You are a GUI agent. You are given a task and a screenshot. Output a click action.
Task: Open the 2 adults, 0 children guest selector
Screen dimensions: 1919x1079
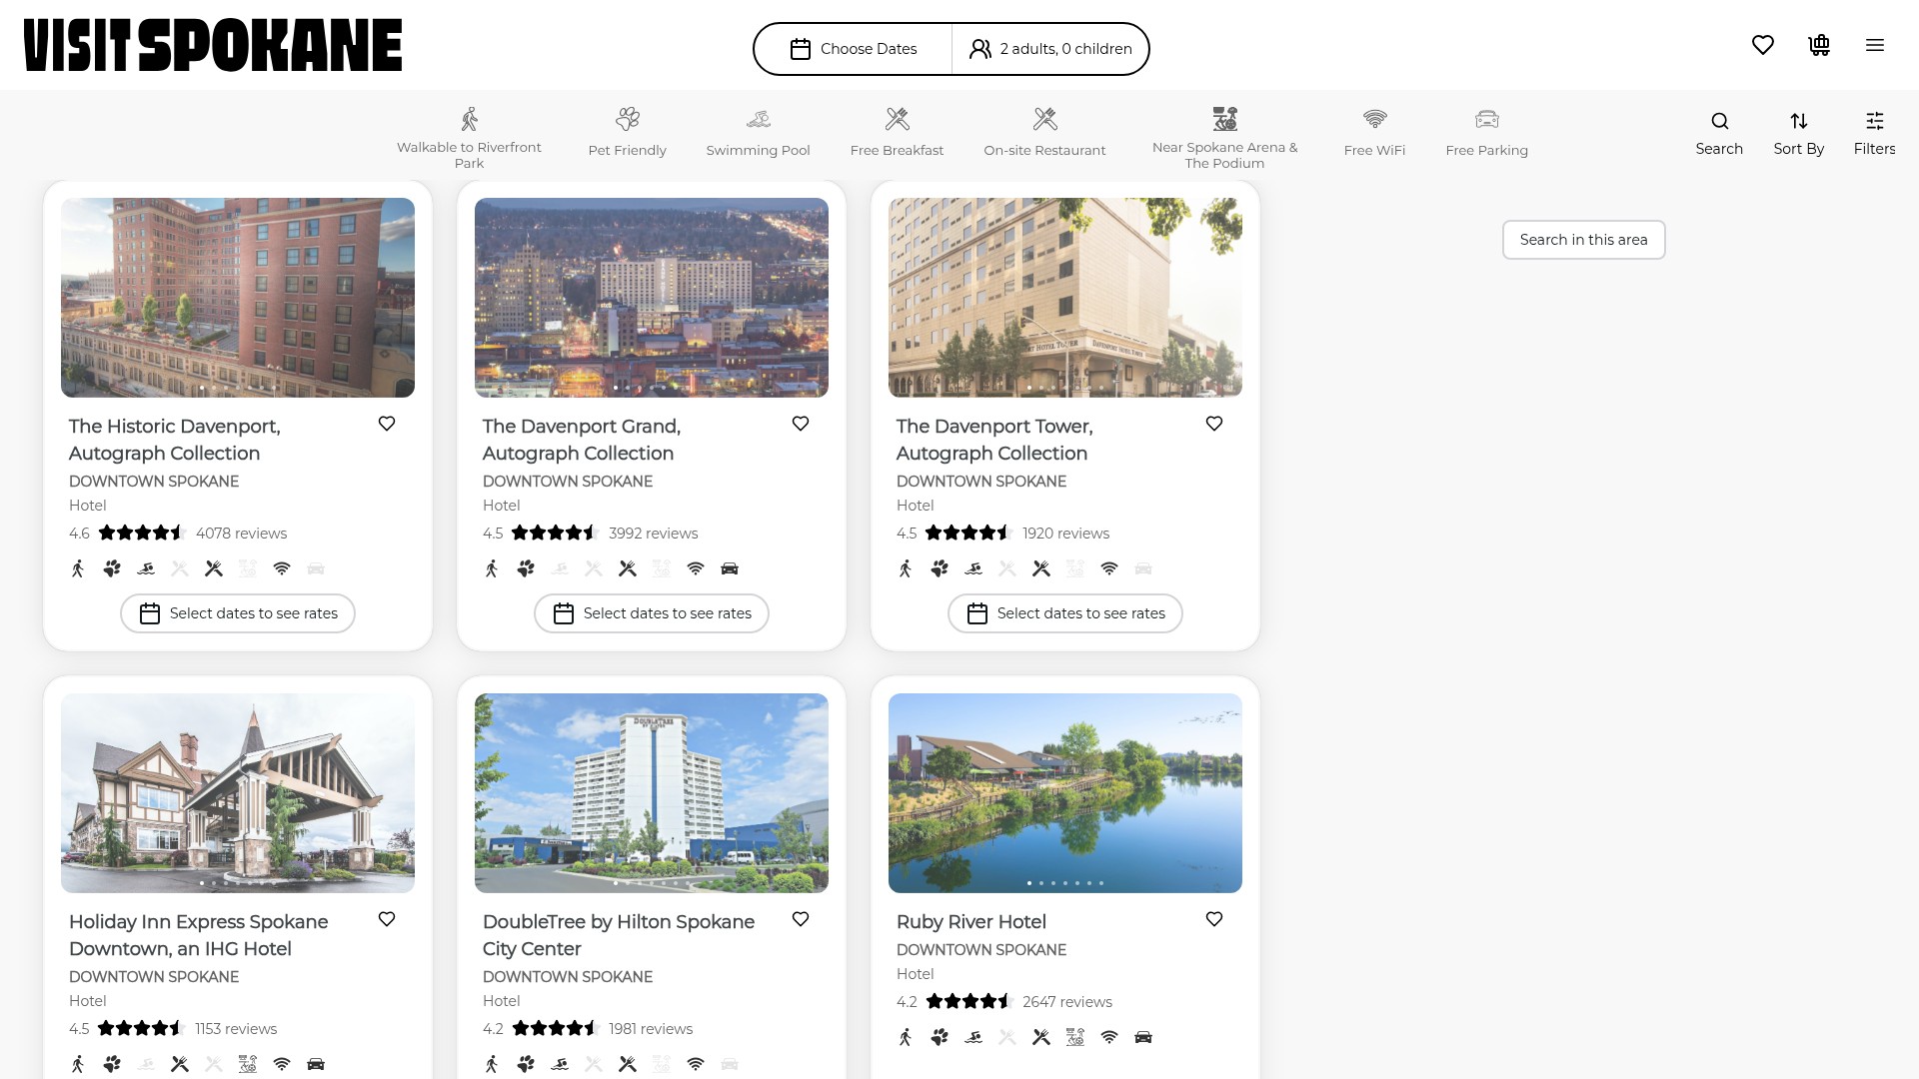point(1050,49)
